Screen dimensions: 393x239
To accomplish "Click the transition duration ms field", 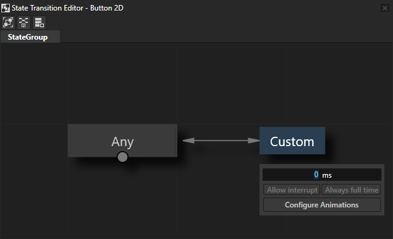I will coord(322,175).
